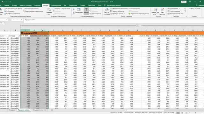Switch to the 'Продажи' sheet tab
The width and height of the screenshot is (204, 114).
[12, 110]
